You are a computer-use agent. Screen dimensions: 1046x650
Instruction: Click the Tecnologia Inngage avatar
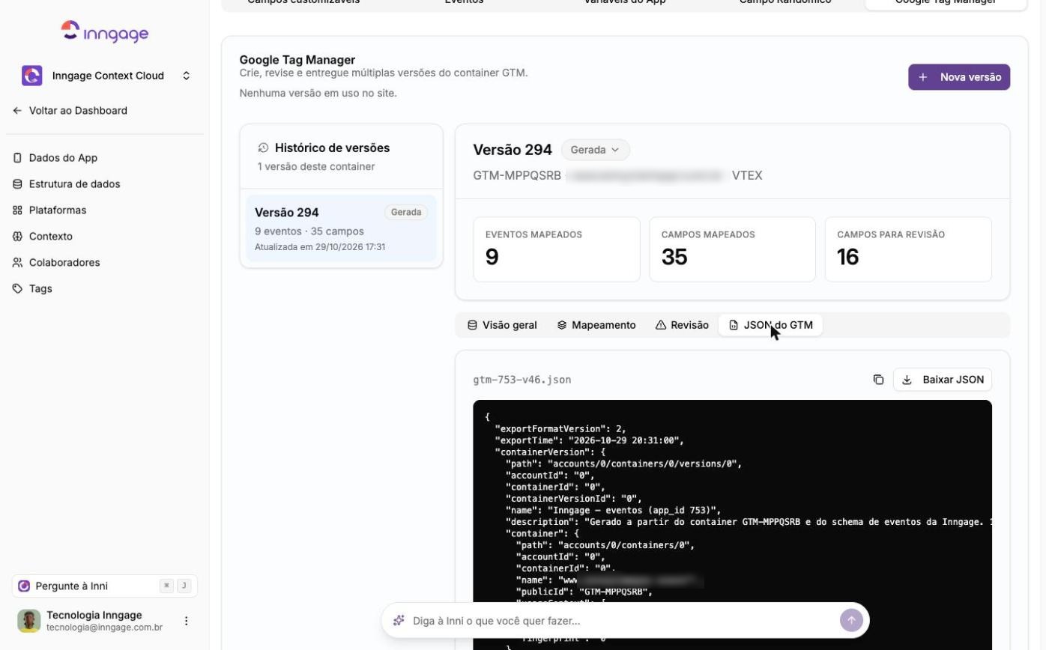click(x=29, y=621)
